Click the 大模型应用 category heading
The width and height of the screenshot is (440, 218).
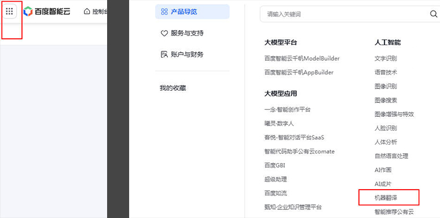[281, 94]
